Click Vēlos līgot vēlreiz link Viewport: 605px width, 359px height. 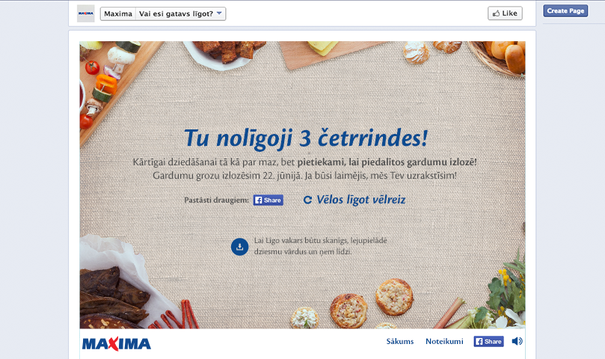(x=360, y=200)
